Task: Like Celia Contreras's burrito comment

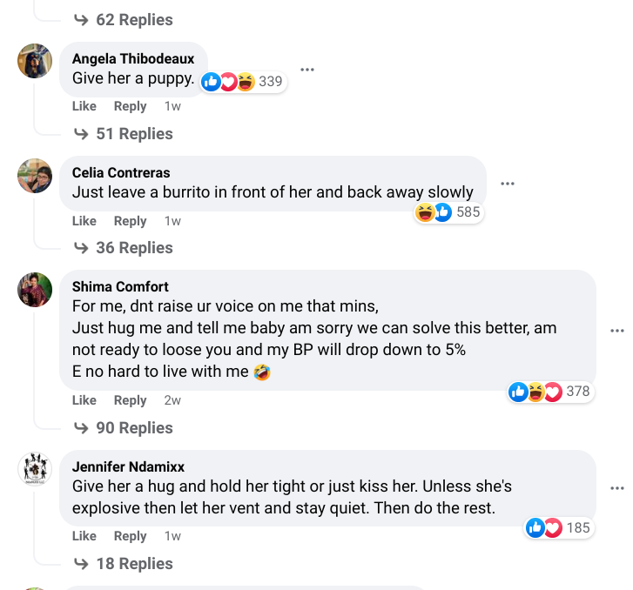Action: pos(84,221)
